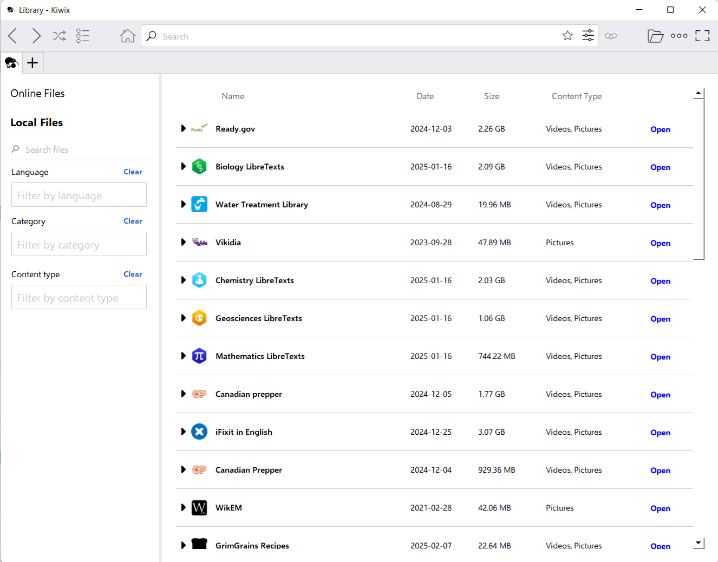The width and height of the screenshot is (718, 562).
Task: Add a new tab with plus button
Action: pyautogui.click(x=32, y=63)
